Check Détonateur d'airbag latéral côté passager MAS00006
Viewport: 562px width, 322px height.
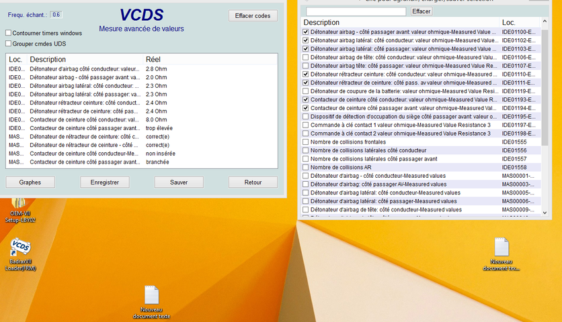[306, 201]
